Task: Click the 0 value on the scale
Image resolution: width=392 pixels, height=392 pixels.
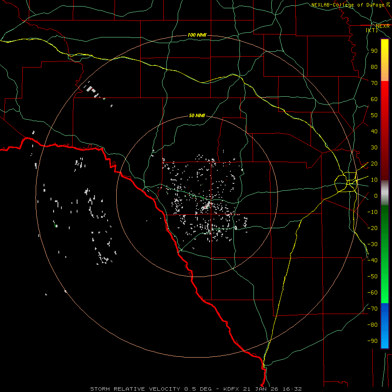Action: click(376, 196)
